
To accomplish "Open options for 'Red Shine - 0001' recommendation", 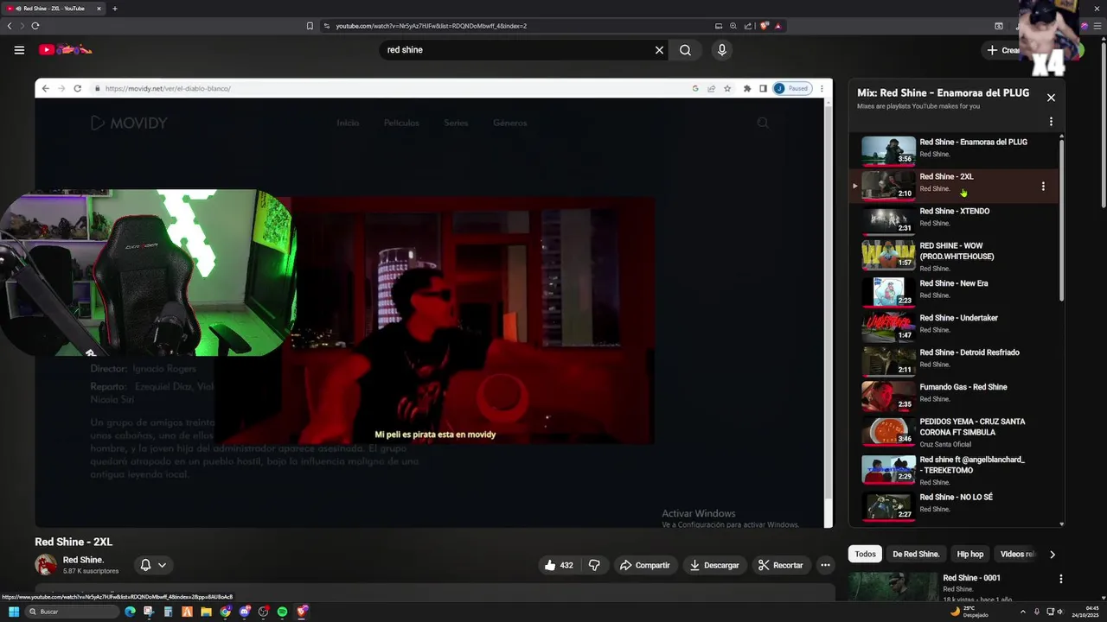I will pos(1061,579).
